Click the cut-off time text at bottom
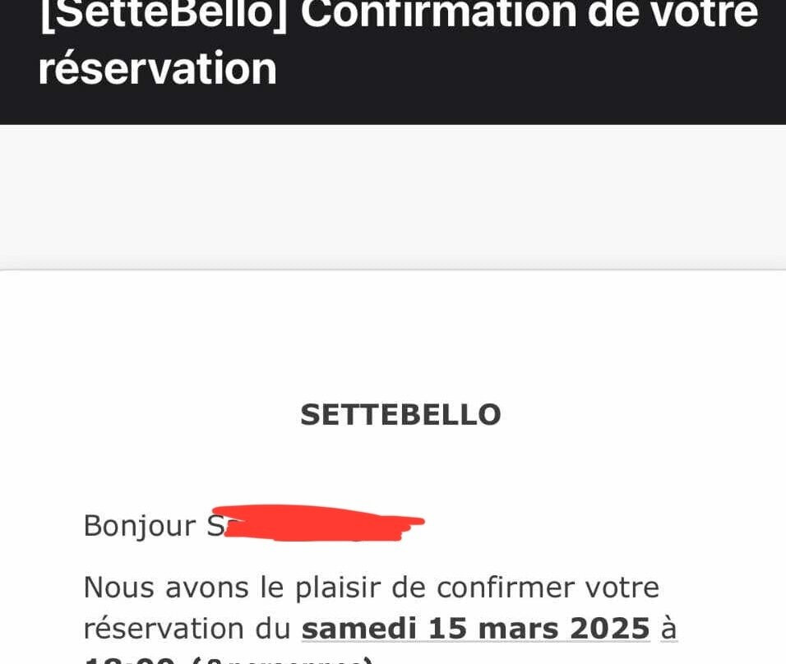The image size is (786, 664). pos(229,660)
